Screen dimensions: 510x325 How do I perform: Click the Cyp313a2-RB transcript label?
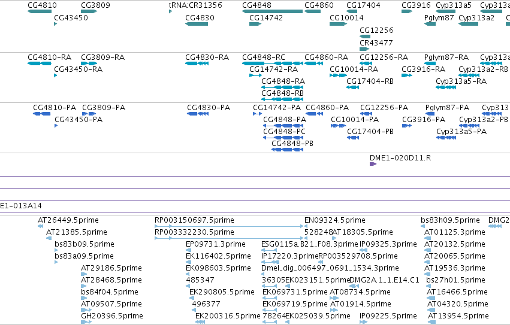tap(483, 69)
